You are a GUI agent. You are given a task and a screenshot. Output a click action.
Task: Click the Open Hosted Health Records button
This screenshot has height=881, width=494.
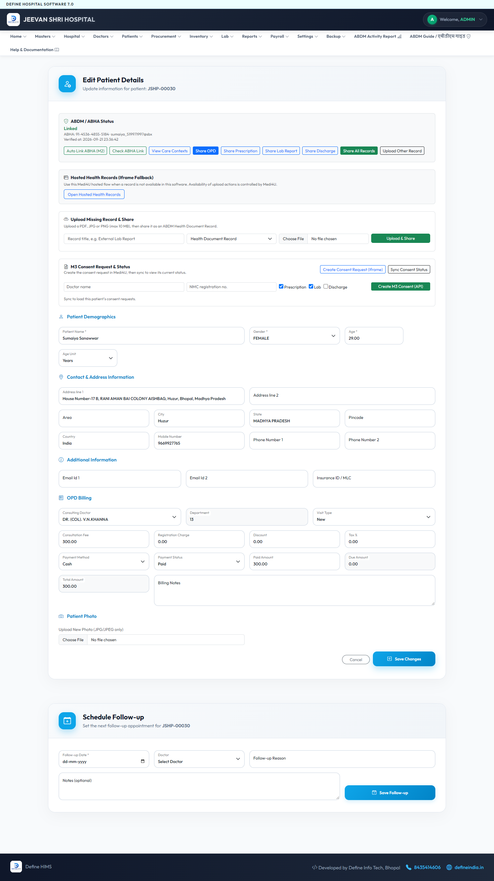pos(94,195)
